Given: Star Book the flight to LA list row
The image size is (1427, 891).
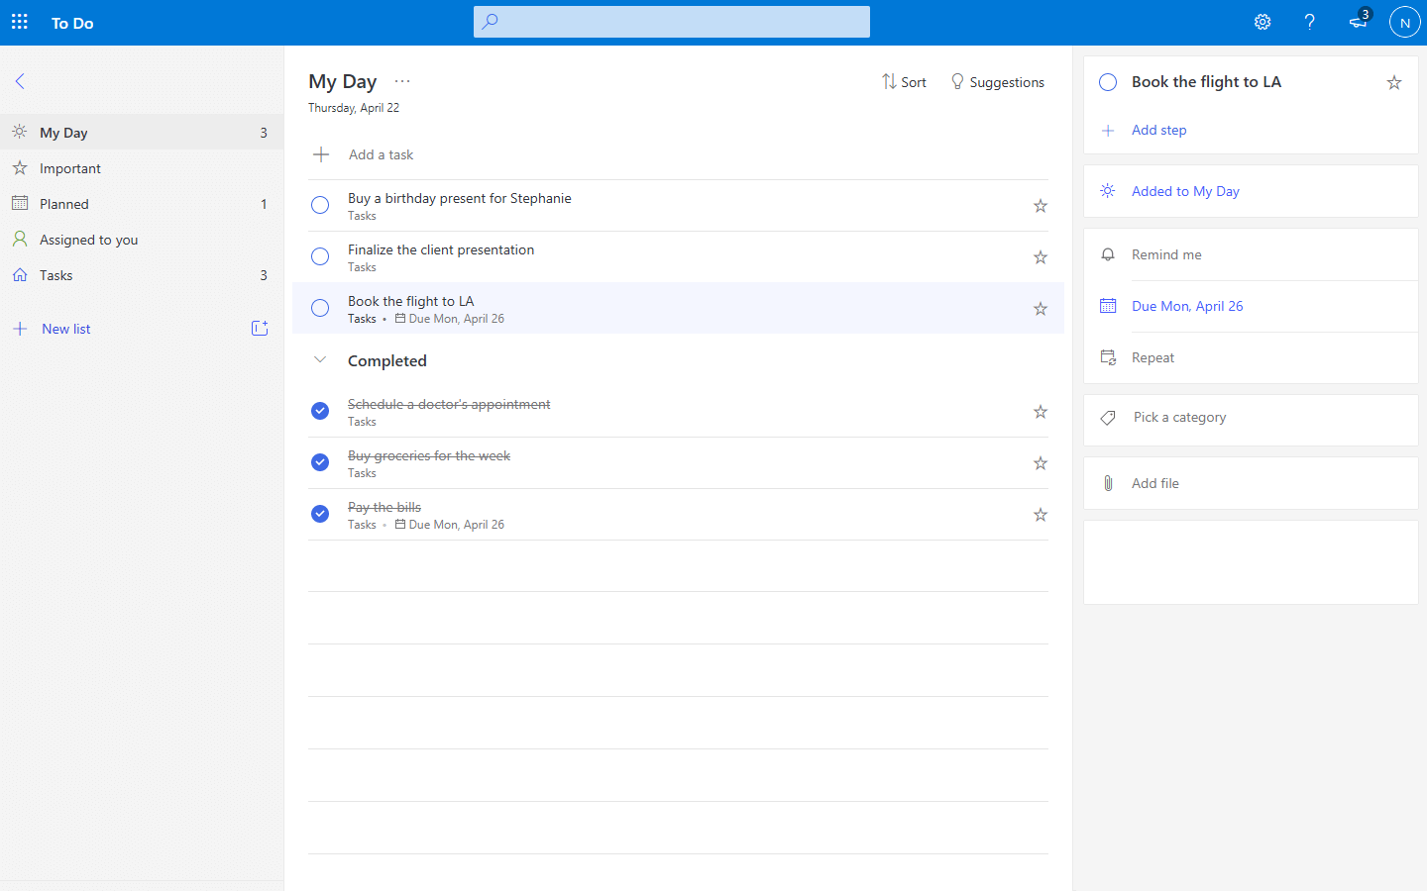Looking at the screenshot, I should (1041, 309).
